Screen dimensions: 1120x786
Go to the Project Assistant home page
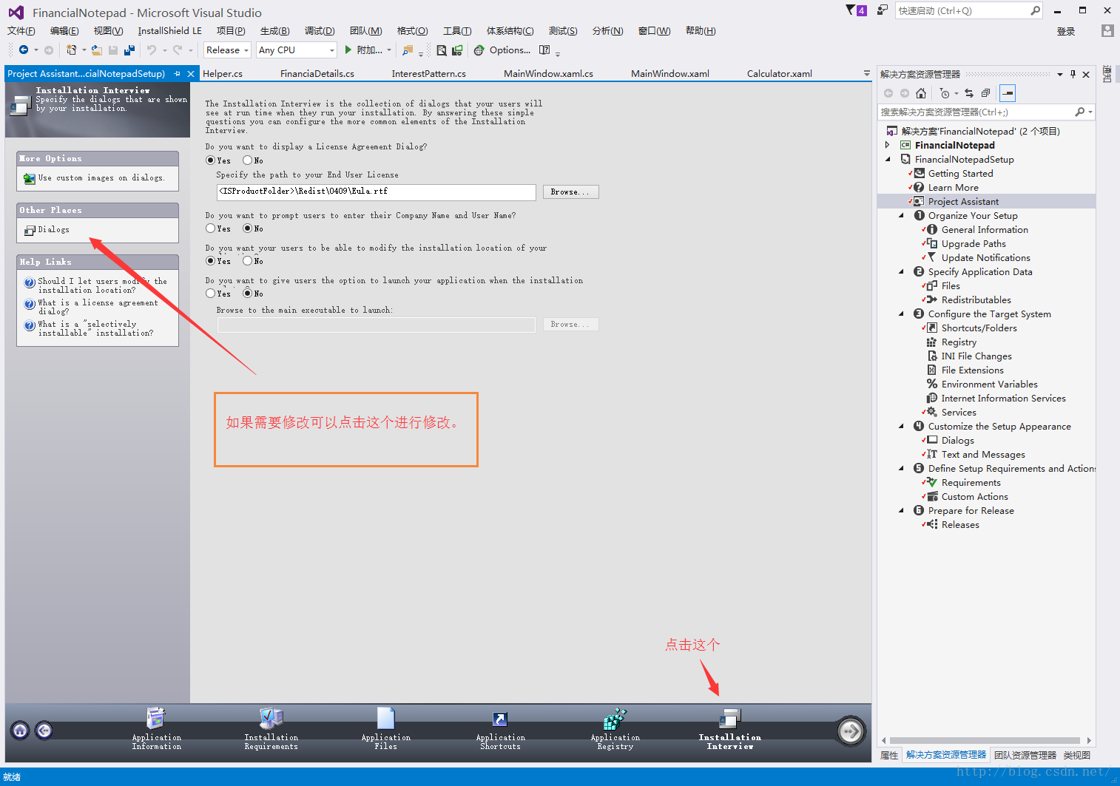tap(21, 731)
